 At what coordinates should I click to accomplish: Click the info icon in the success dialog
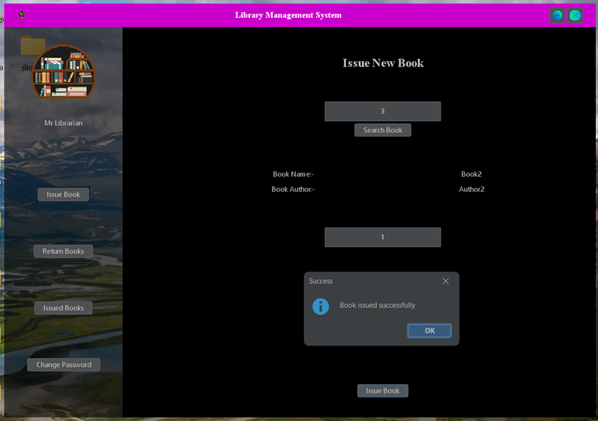pyautogui.click(x=320, y=306)
